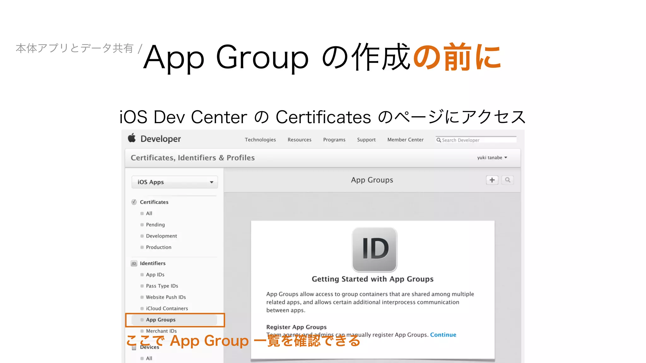The width and height of the screenshot is (646, 363).
Task: Click the large ID app icon
Action: [374, 250]
